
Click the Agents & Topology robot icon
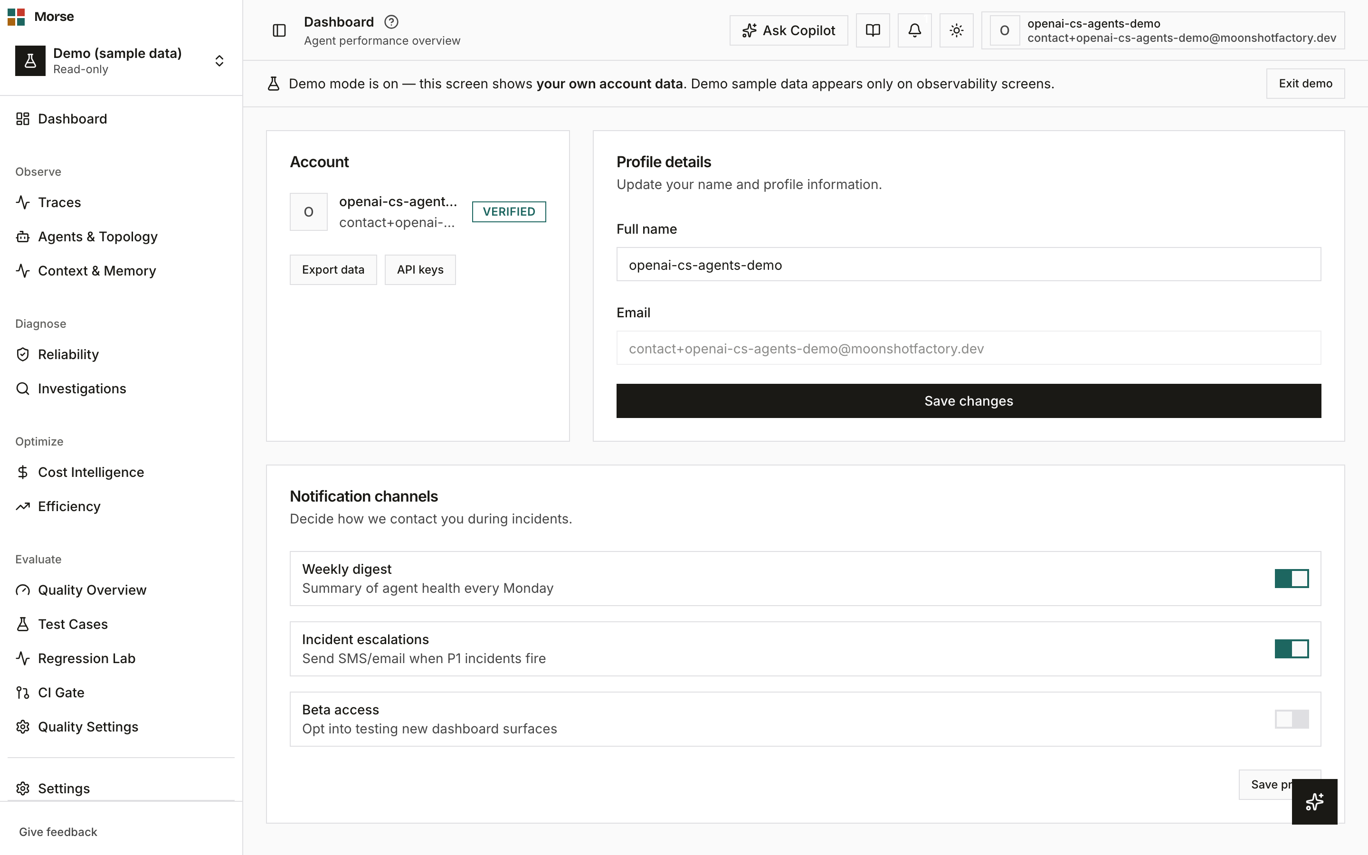[23, 237]
